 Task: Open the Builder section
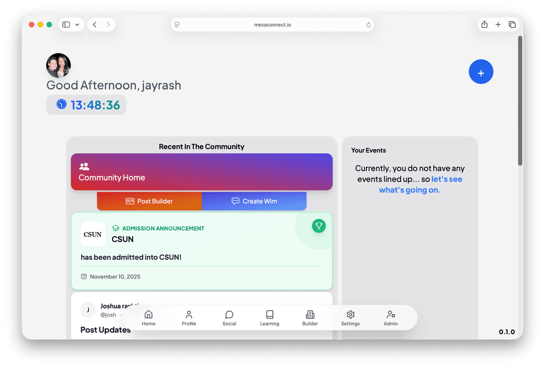310,318
